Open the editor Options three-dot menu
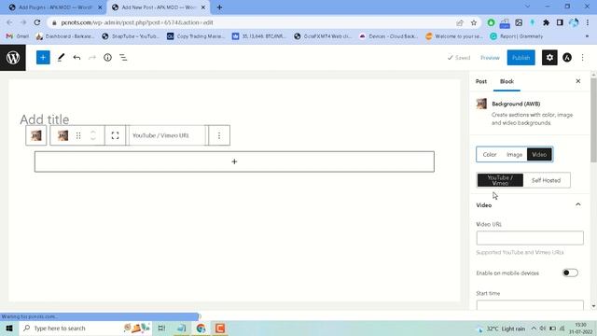597x336 pixels. point(582,58)
